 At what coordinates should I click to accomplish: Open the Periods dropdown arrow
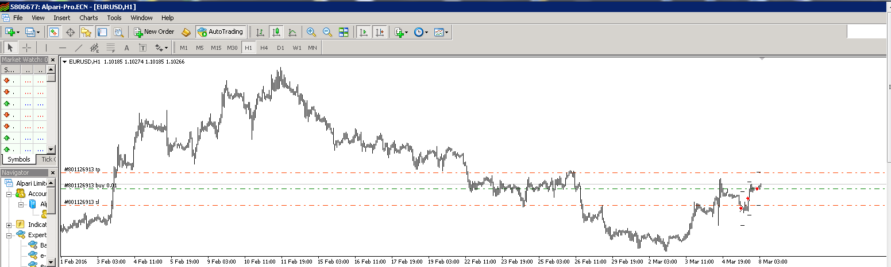click(427, 33)
